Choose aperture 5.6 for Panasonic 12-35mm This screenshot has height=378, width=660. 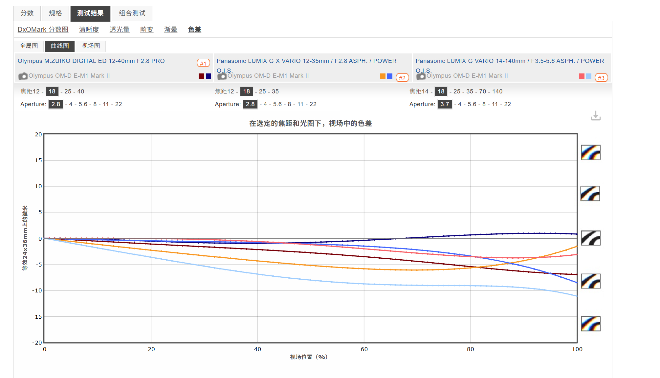[x=277, y=104]
